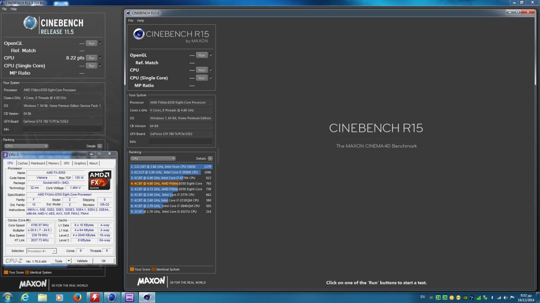Viewport: 540px width, 303px height.
Task: Toggle the CPU checkbox in Cinebench 11.5
Action: point(101,57)
